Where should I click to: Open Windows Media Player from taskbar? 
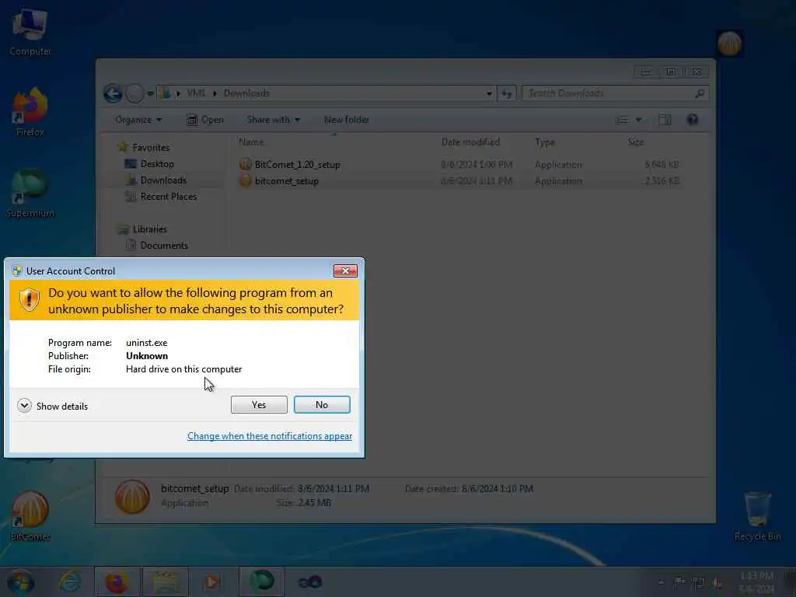[x=212, y=581]
